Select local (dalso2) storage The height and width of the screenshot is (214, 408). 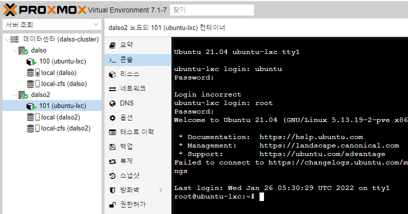(60, 117)
